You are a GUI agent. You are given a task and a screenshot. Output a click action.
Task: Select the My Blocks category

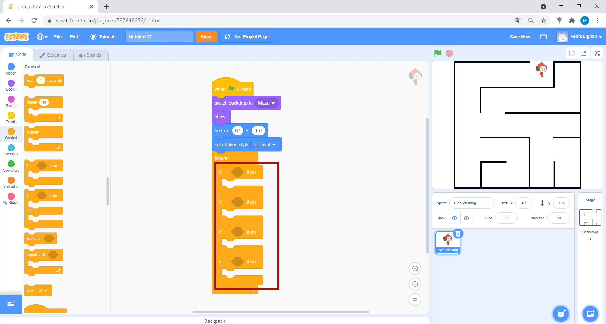11,199
